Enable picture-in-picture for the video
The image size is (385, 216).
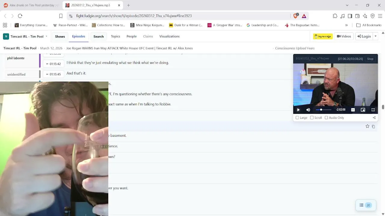[363, 110]
